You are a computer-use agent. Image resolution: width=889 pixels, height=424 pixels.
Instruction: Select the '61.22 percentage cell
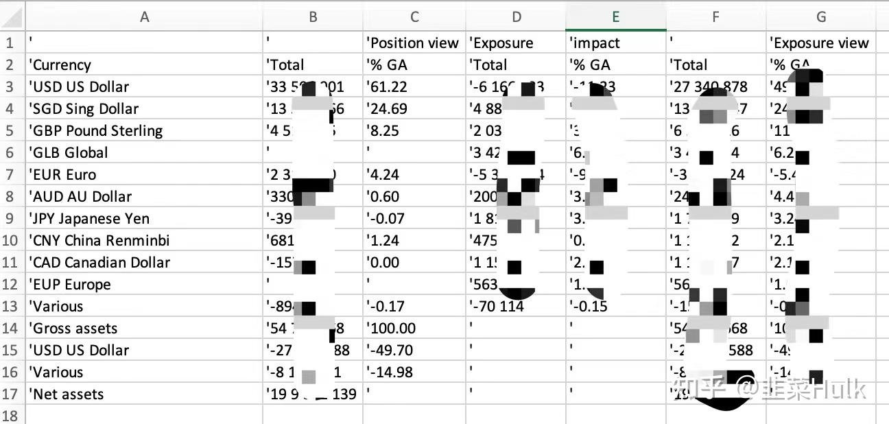(414, 86)
